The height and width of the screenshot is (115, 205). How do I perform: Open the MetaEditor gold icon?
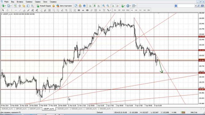(53, 6)
